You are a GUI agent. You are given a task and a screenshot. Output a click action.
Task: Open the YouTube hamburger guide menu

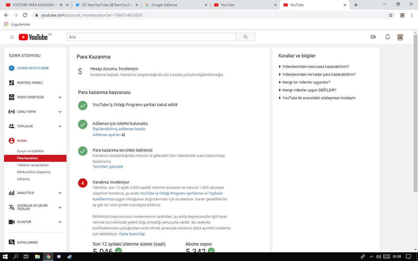pyautogui.click(x=12, y=37)
